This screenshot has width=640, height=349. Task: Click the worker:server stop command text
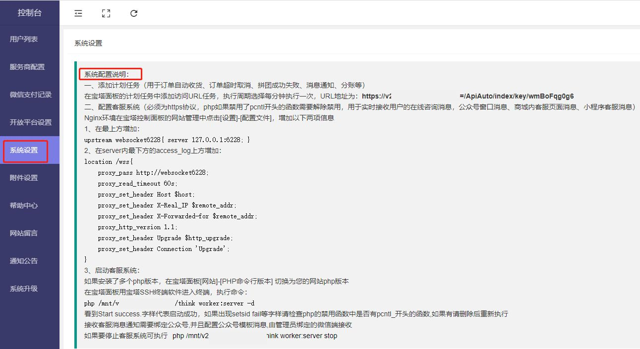301,336
